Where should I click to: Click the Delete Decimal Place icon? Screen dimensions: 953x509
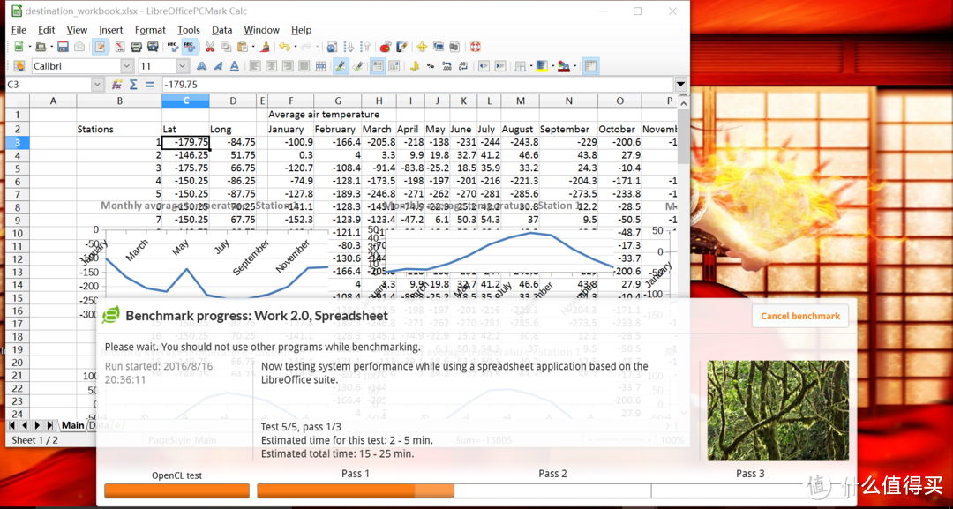pos(463,66)
